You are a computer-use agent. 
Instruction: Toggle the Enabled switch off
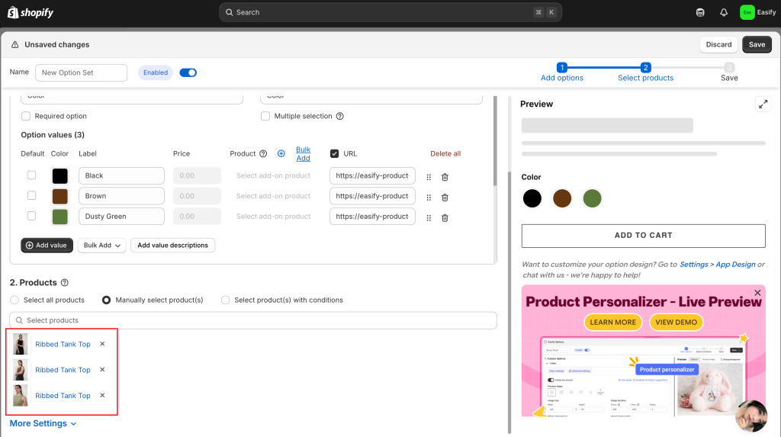188,72
